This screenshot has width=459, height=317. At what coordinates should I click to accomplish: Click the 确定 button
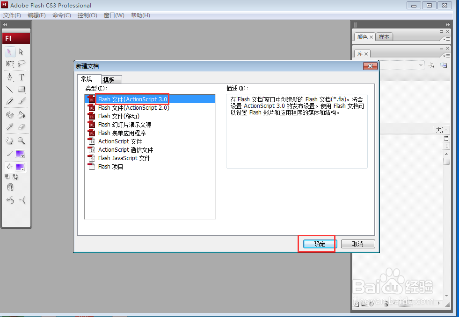(320, 244)
